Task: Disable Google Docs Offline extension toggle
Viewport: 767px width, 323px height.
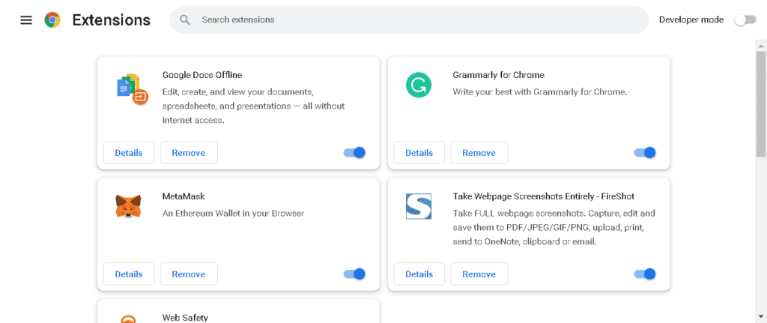Action: pyautogui.click(x=354, y=153)
